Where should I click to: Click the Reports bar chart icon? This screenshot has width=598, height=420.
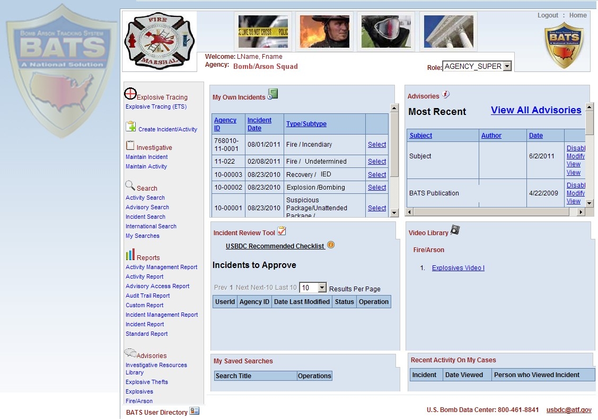pyautogui.click(x=130, y=255)
